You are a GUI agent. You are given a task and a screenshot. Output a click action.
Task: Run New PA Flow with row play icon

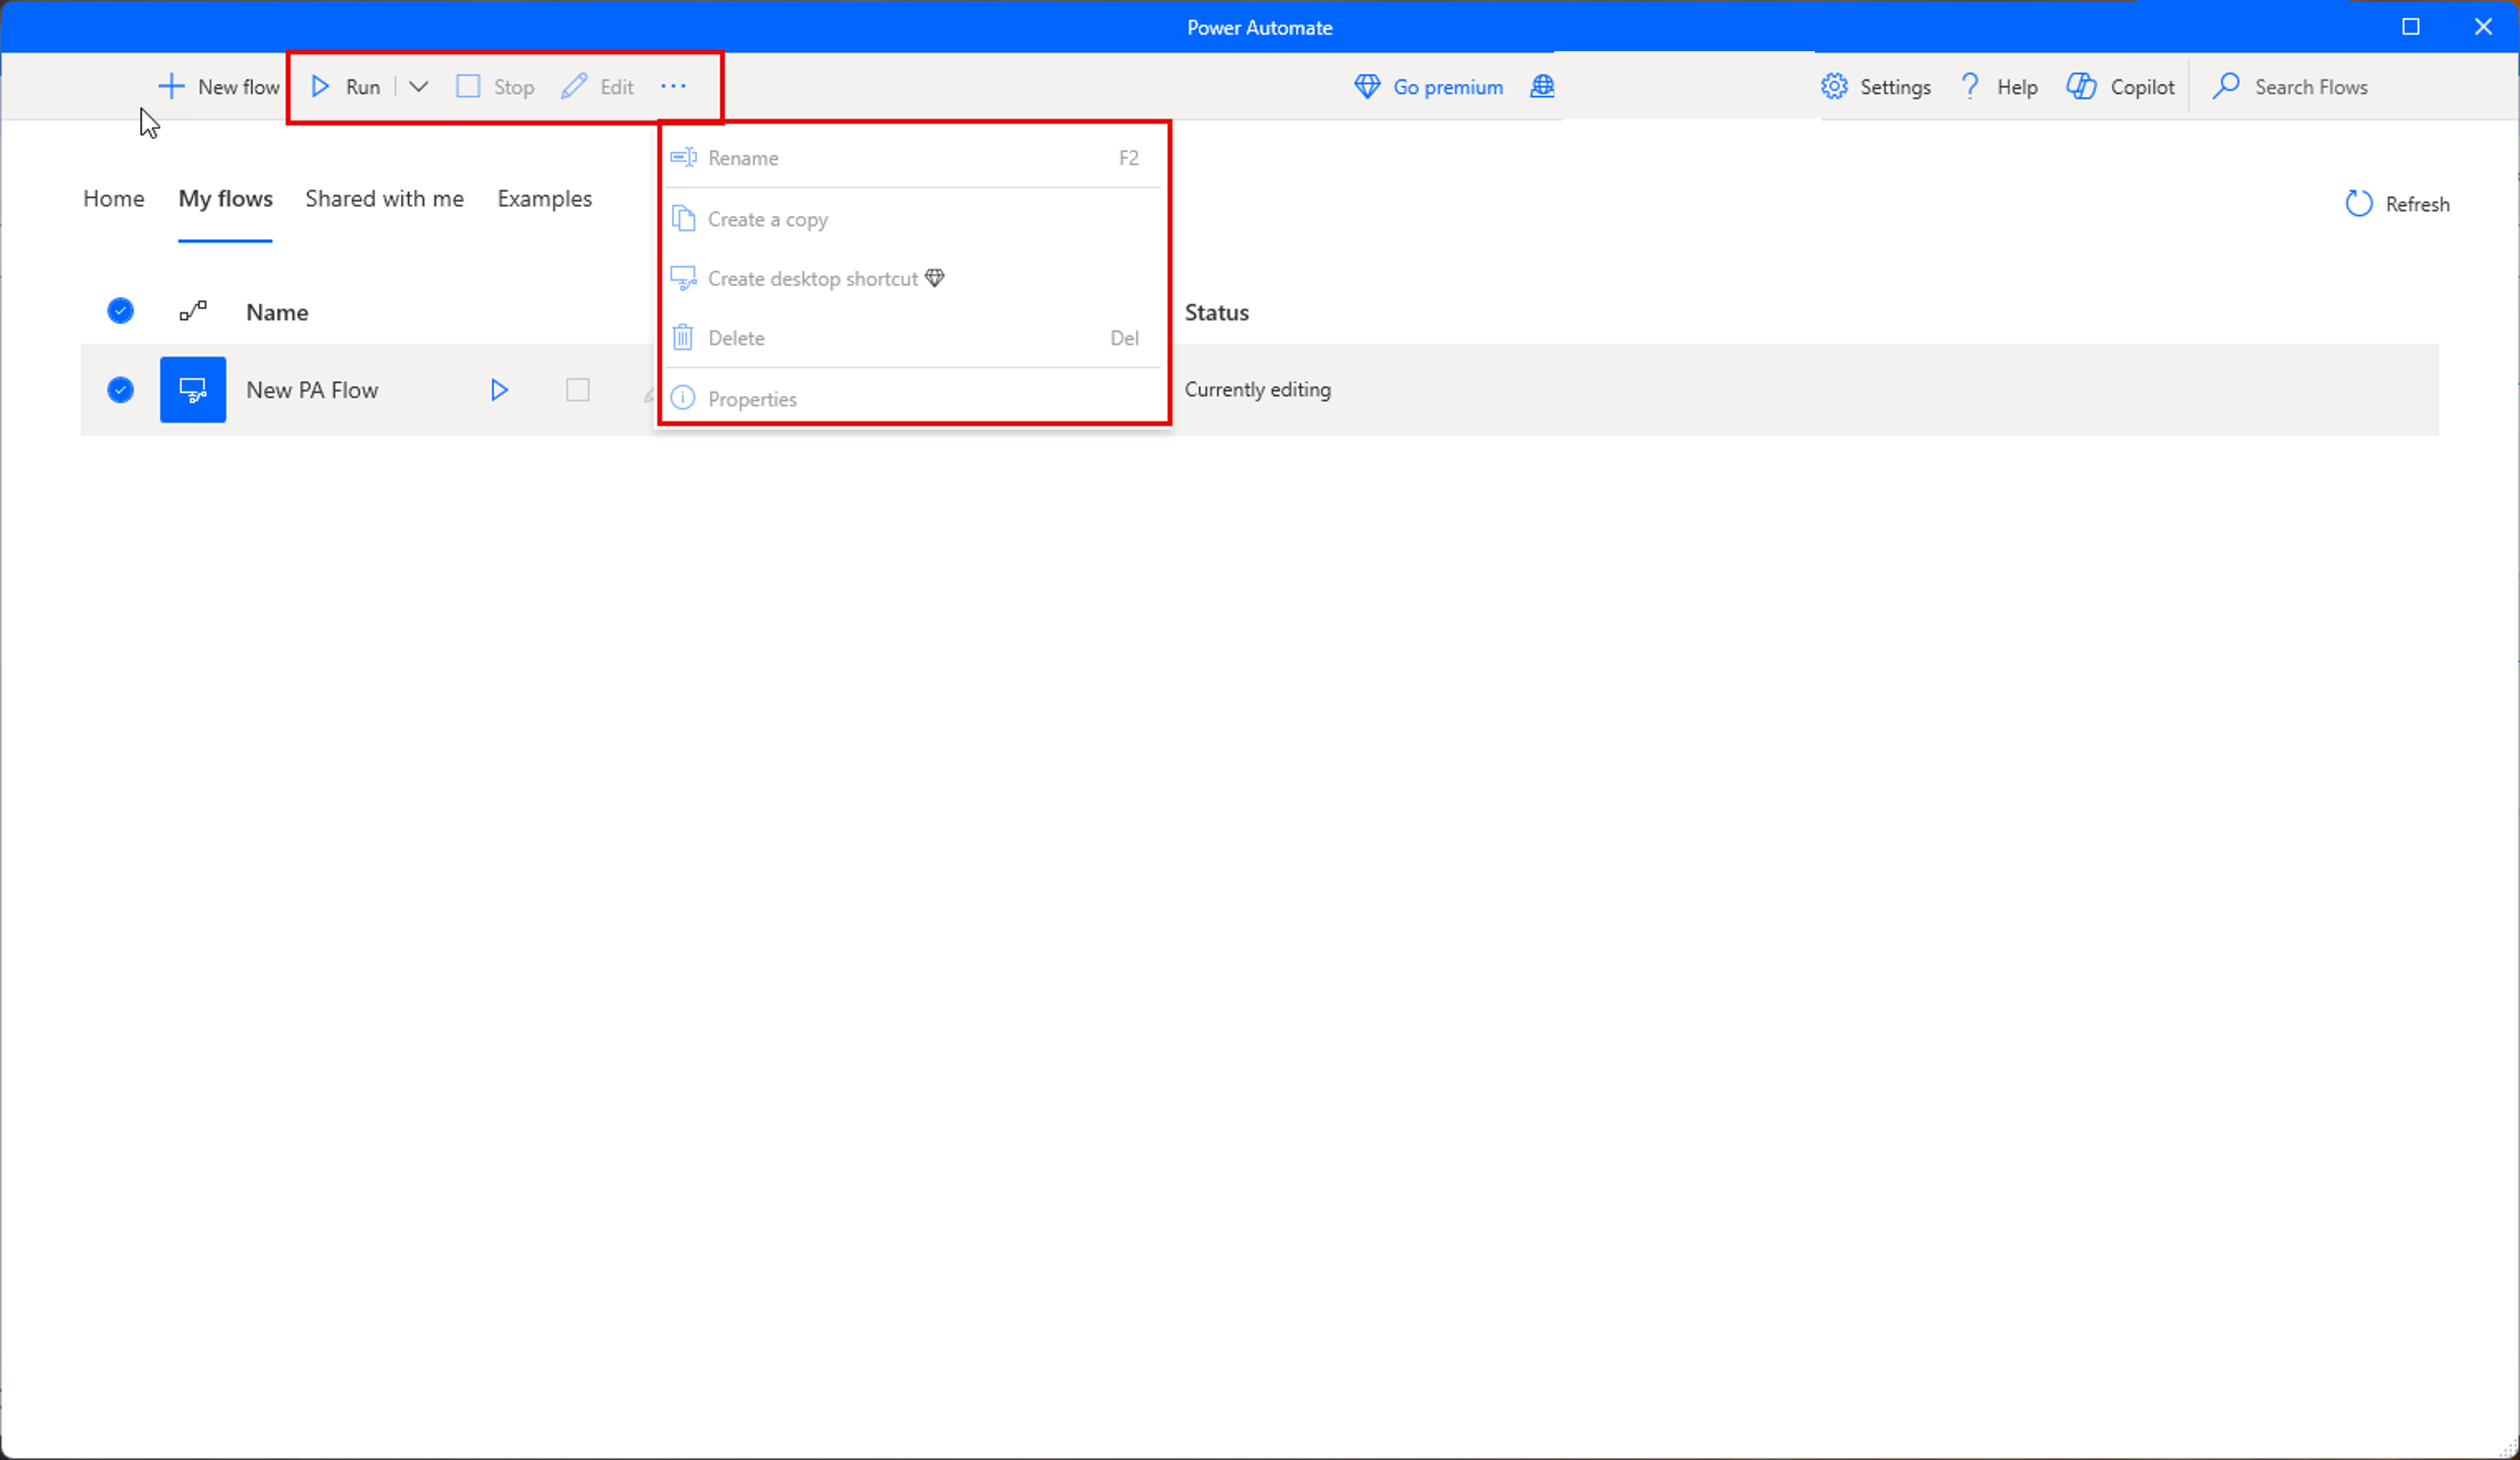(499, 390)
